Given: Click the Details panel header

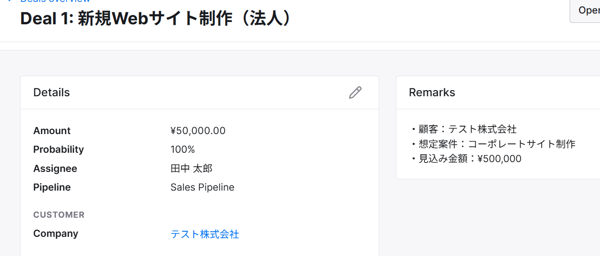Looking at the screenshot, I should 51,92.
